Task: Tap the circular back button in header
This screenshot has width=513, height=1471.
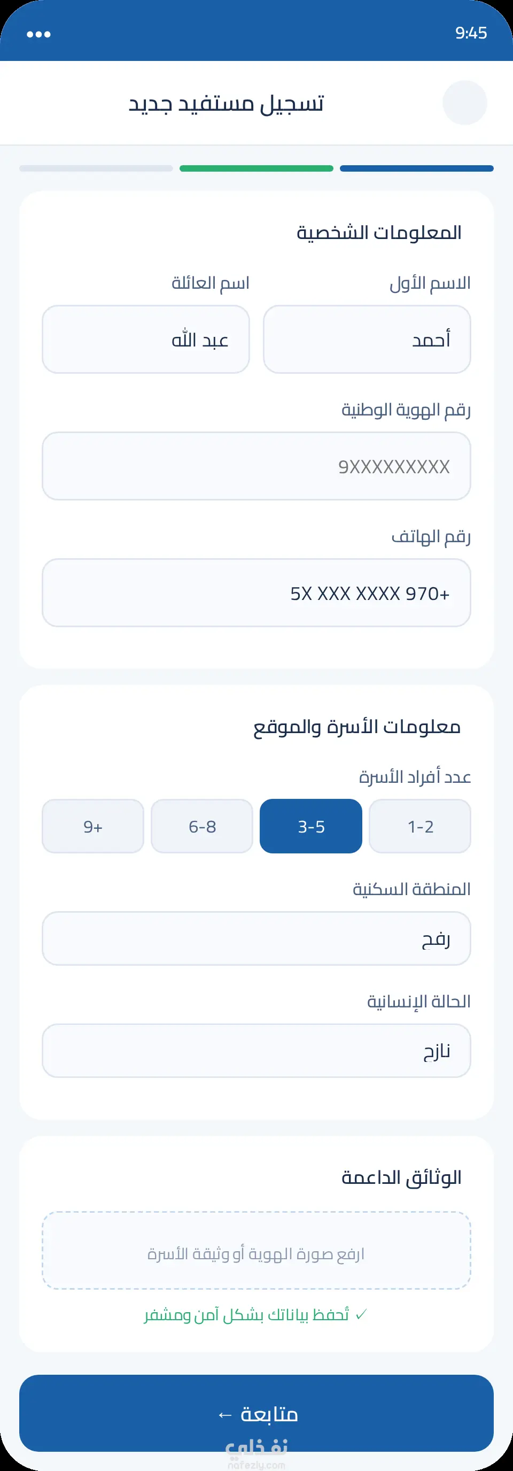Action: [464, 103]
